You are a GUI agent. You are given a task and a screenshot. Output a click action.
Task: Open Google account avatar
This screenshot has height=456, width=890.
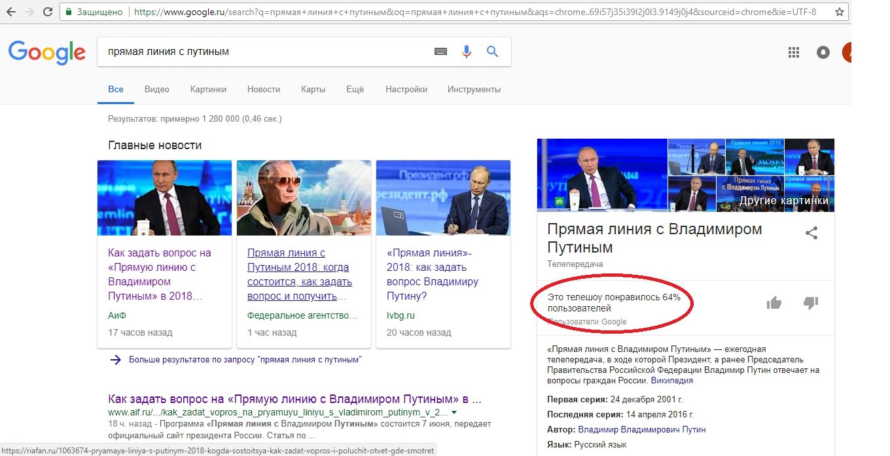847,52
